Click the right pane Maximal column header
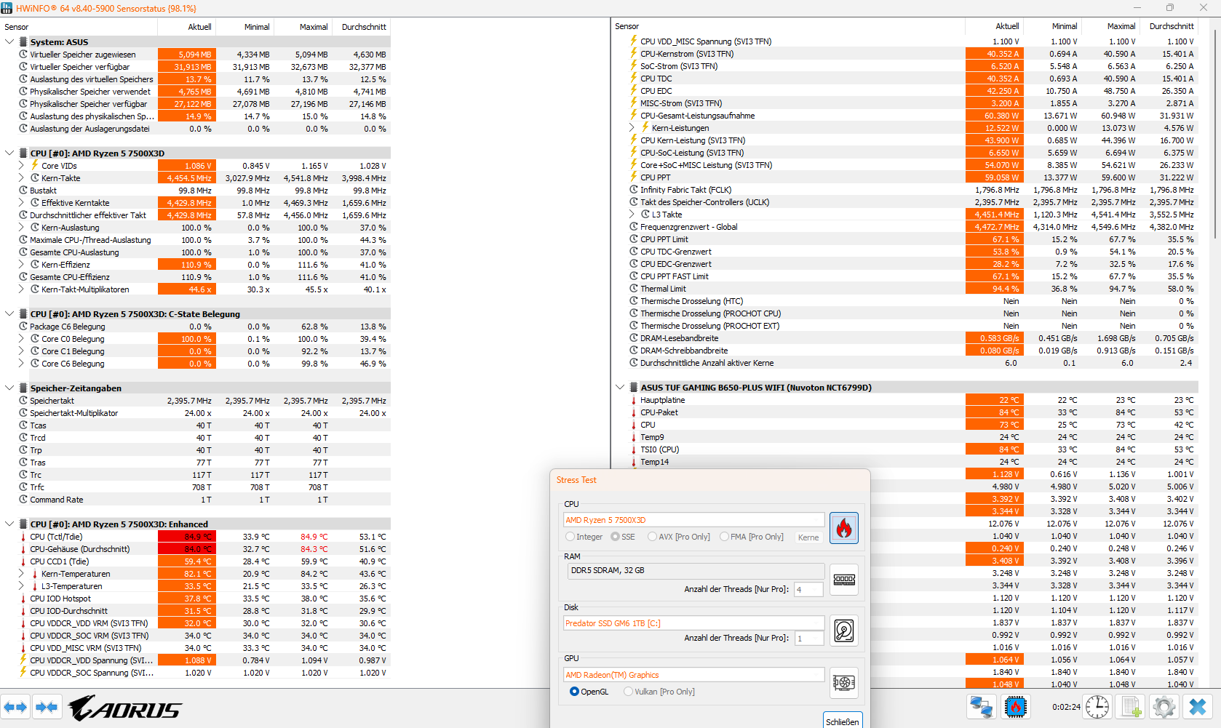The width and height of the screenshot is (1221, 728). [x=1111, y=26]
